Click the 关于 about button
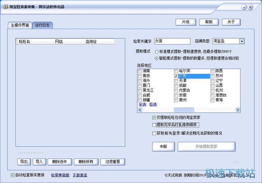Screen dimensions: 262x183 [x=231, y=22]
